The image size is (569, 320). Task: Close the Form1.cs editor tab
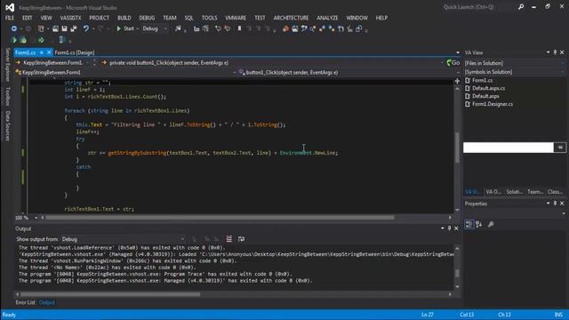(x=49, y=52)
